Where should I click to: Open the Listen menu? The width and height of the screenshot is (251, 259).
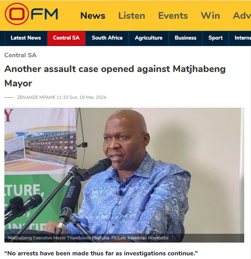click(x=131, y=16)
